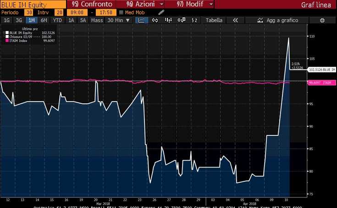Viewport: 337px width, 208px height.
Task: Choose the bar chart style icon
Action: tap(168, 20)
